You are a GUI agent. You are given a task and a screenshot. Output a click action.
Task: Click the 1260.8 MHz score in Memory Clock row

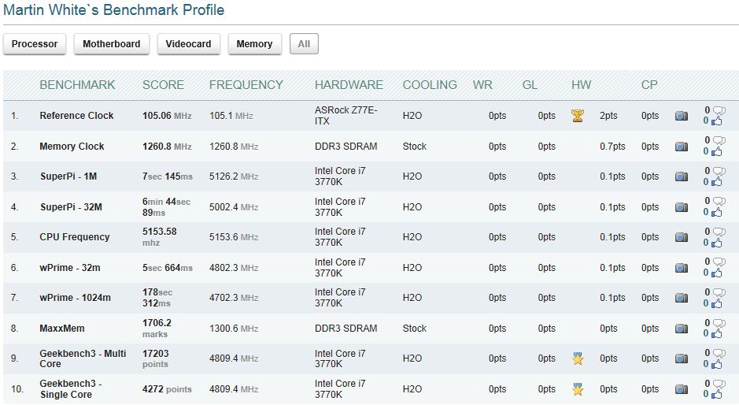pos(167,147)
